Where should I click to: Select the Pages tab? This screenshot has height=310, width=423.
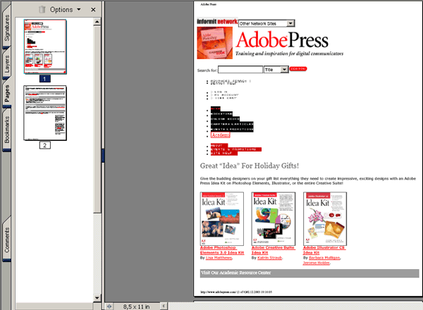[6, 93]
